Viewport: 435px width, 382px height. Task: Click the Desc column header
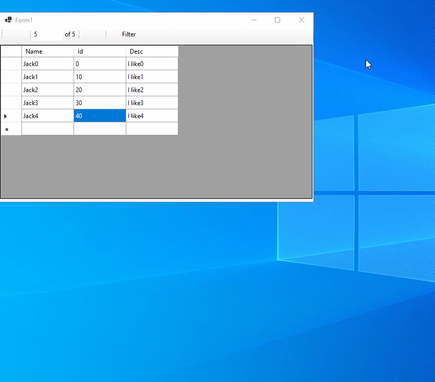tap(152, 52)
